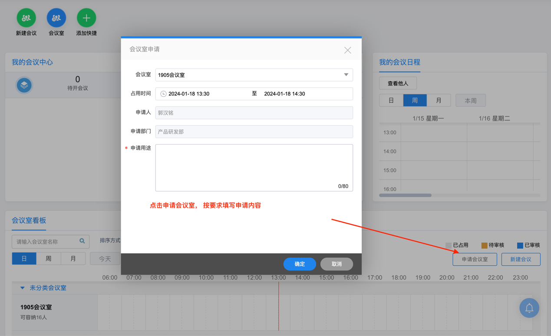Click the search magnifier in room search box
The width and height of the screenshot is (551, 336).
point(82,241)
